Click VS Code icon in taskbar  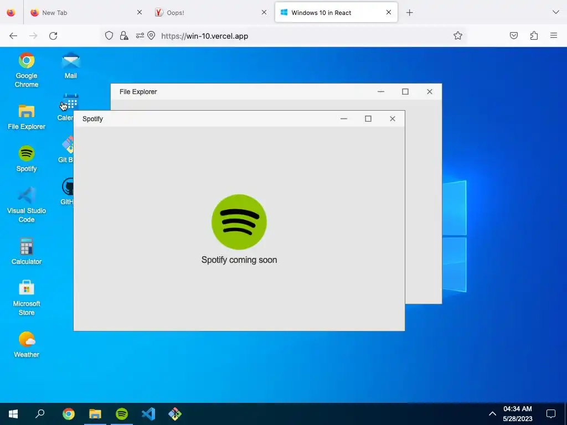[148, 414]
